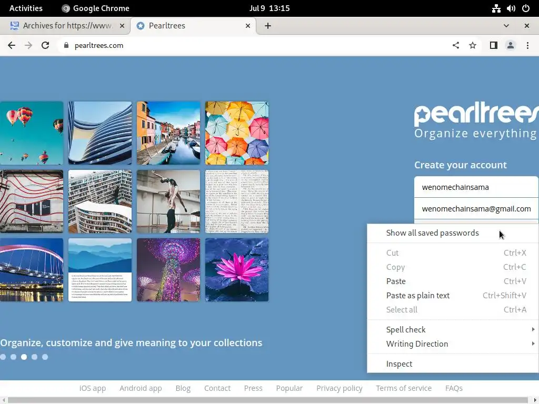The height and width of the screenshot is (404, 539).
Task: Click the horizontal scrollbar at page bottom
Action: coord(268,400)
